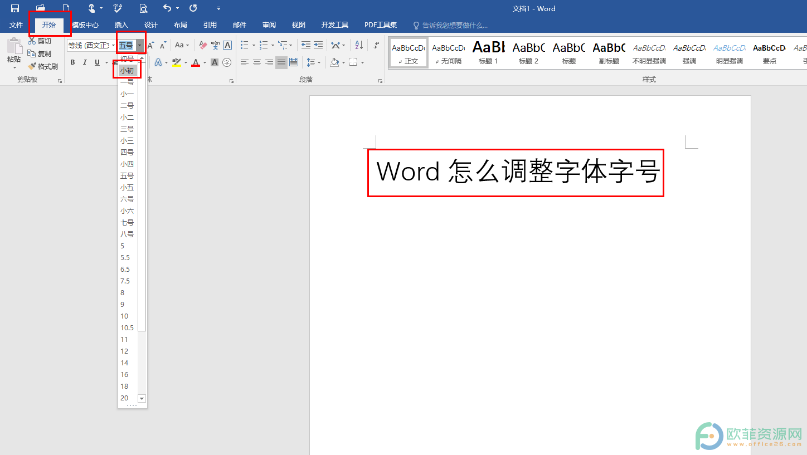Click the Copy (复制) button
The height and width of the screenshot is (455, 807).
[40, 54]
